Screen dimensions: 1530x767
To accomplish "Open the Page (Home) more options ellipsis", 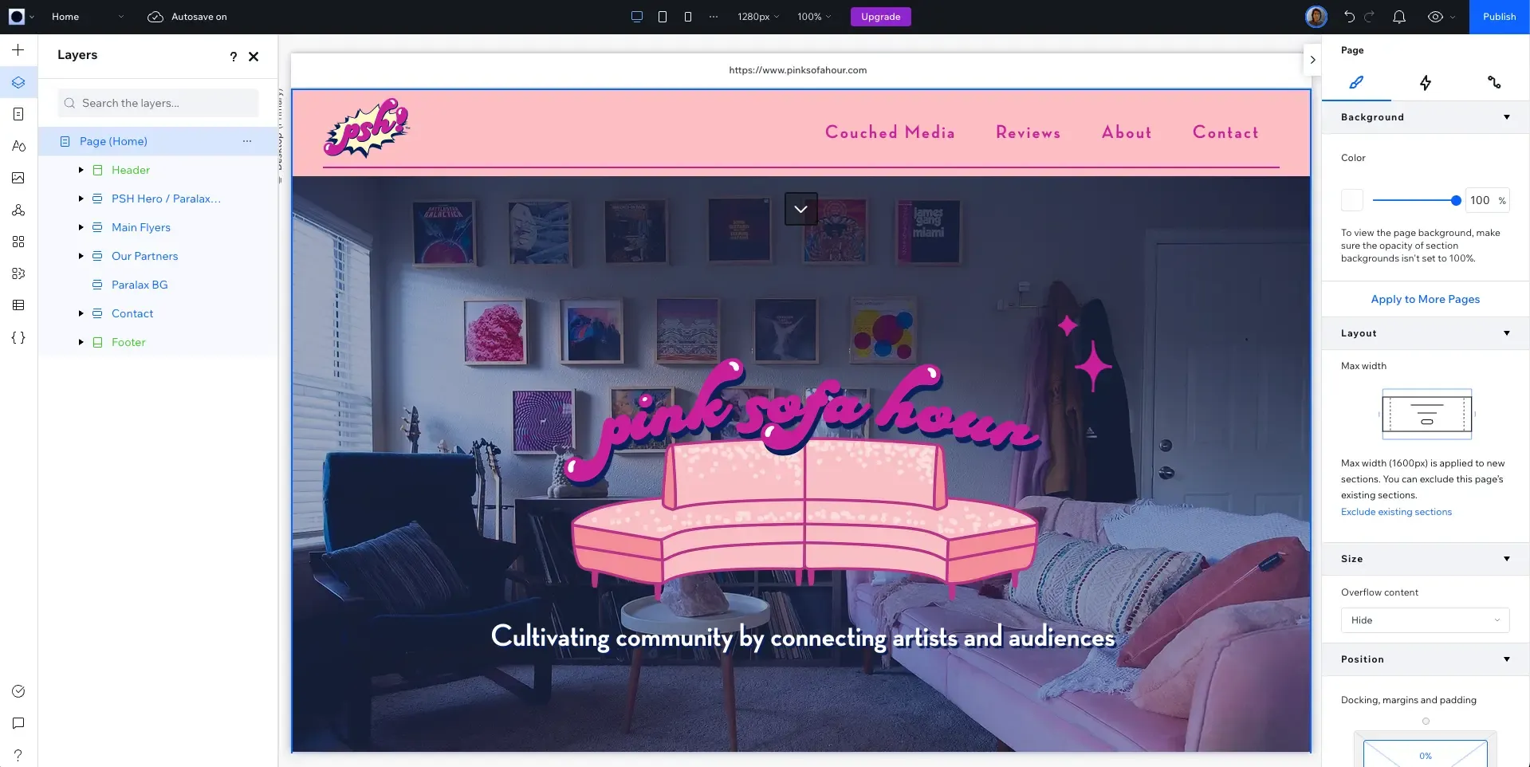I will click(x=247, y=141).
